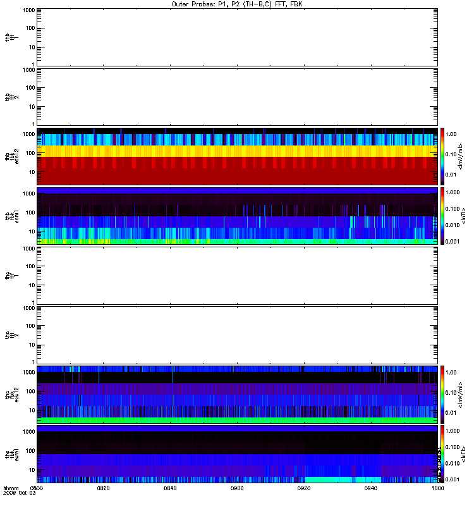The height and width of the screenshot is (506, 474).
Task: Click the 0900 time axis label
Action: [237, 488]
